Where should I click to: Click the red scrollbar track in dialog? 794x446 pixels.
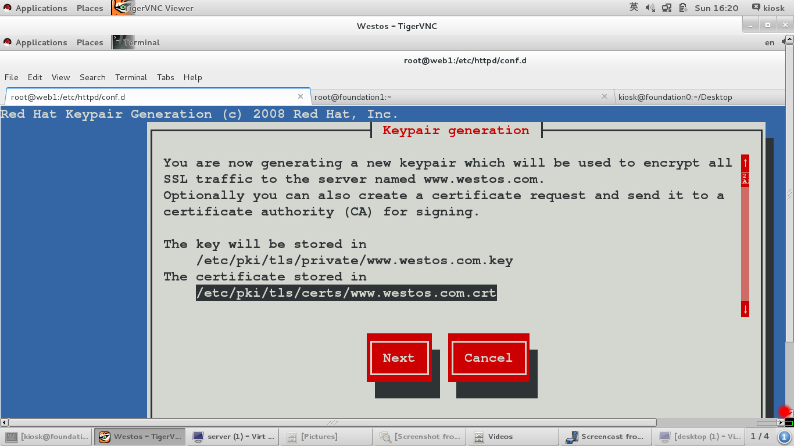pyautogui.click(x=745, y=243)
